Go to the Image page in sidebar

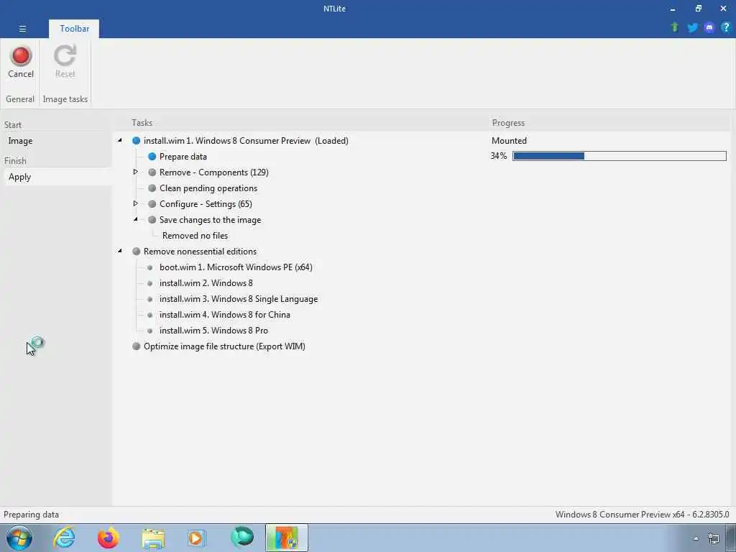[20, 141]
